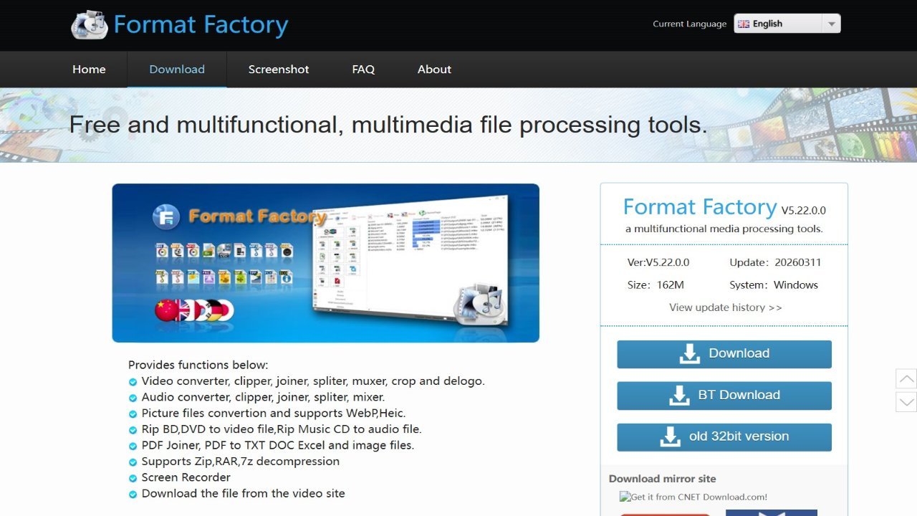Click the Audio converter feature line
The width and height of the screenshot is (917, 516).
point(263,397)
